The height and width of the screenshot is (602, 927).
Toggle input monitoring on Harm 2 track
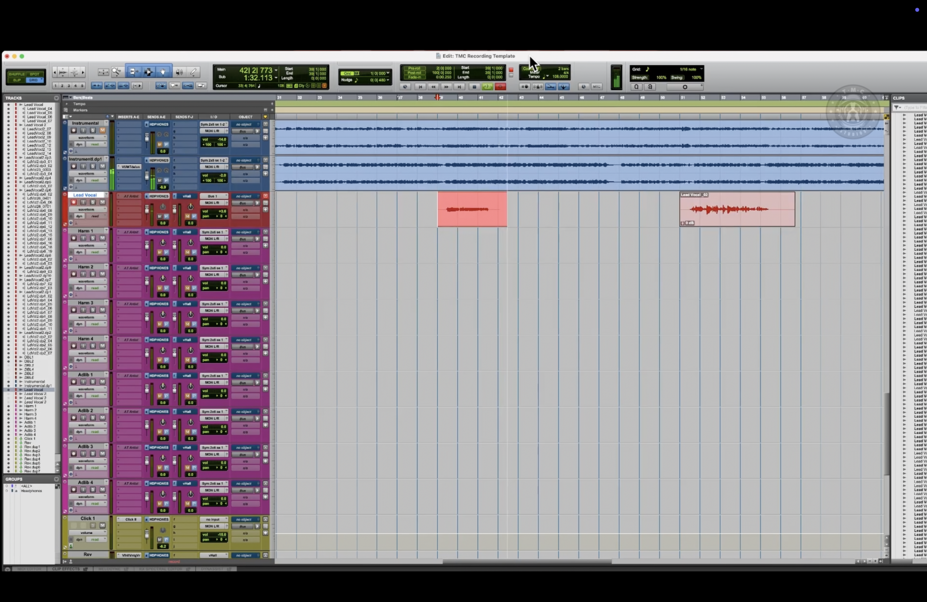tap(83, 274)
